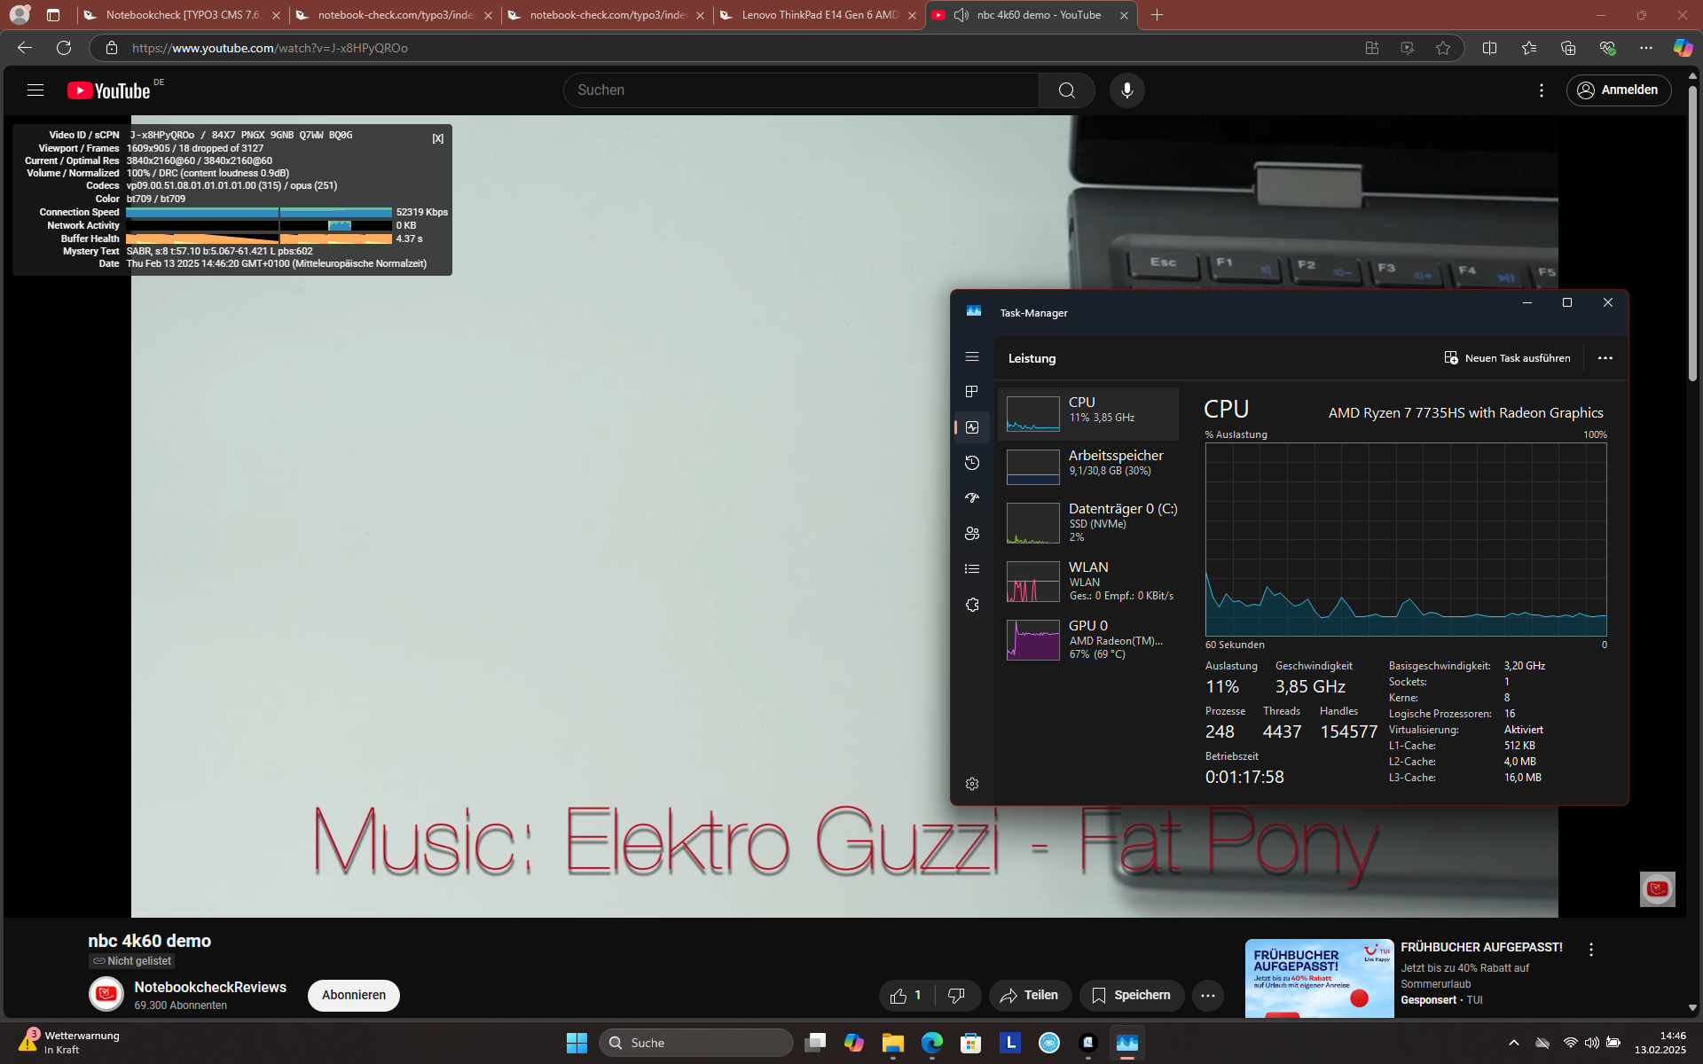Dislike the video with thumbs down
Screen dimensions: 1703x1064
click(956, 996)
